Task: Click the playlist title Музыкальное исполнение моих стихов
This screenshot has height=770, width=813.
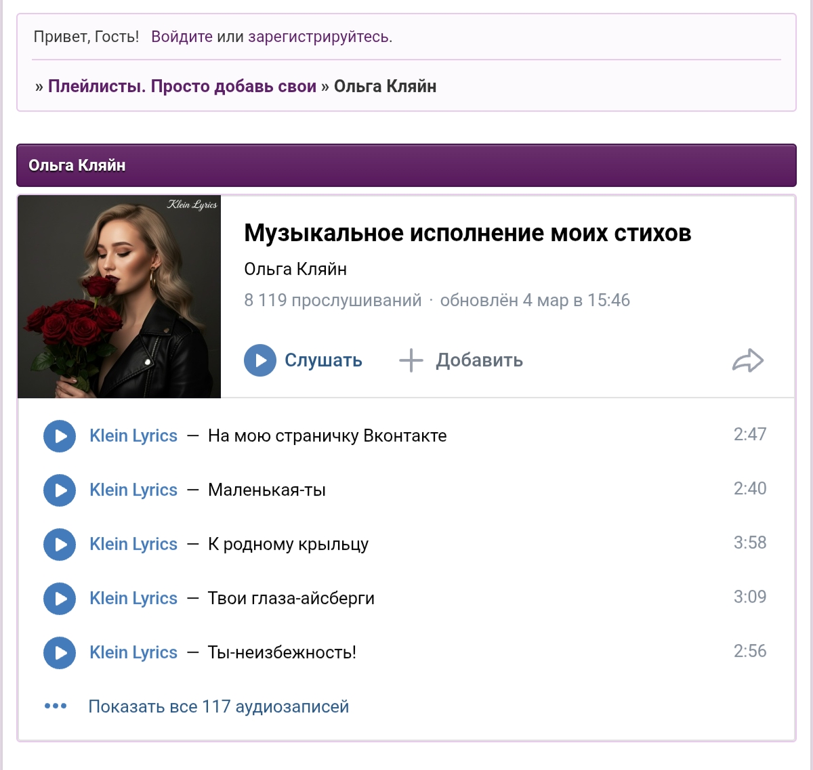Action: pyautogui.click(x=467, y=233)
